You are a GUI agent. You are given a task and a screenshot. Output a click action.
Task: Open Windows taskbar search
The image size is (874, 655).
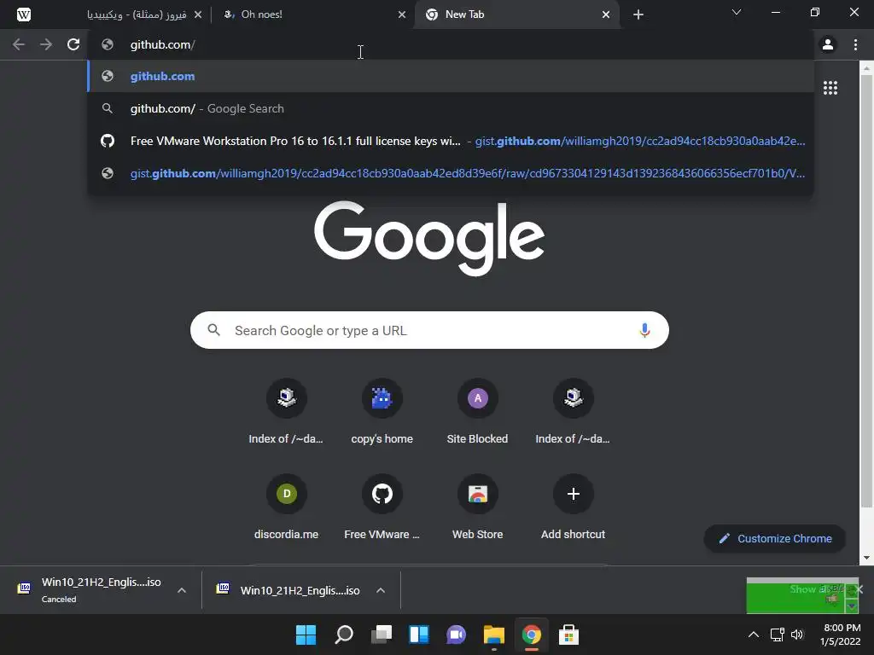pyautogui.click(x=344, y=635)
